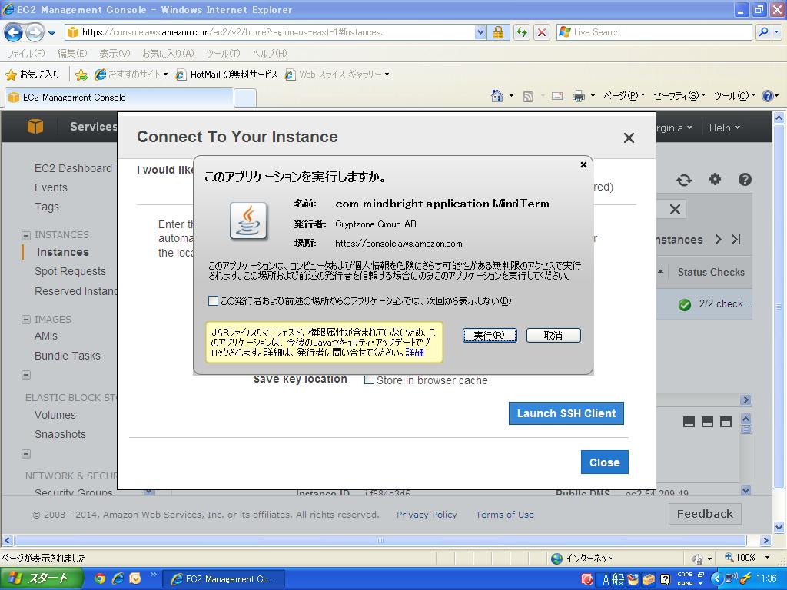Open a new blank browser tab
Image resolution: width=787 pixels, height=590 pixels.
click(245, 98)
